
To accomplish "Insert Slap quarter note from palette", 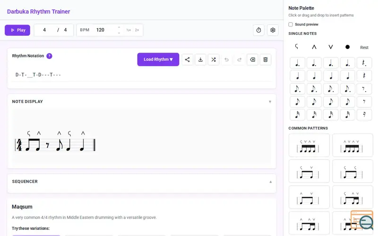I will pyautogui.click(x=347, y=76).
